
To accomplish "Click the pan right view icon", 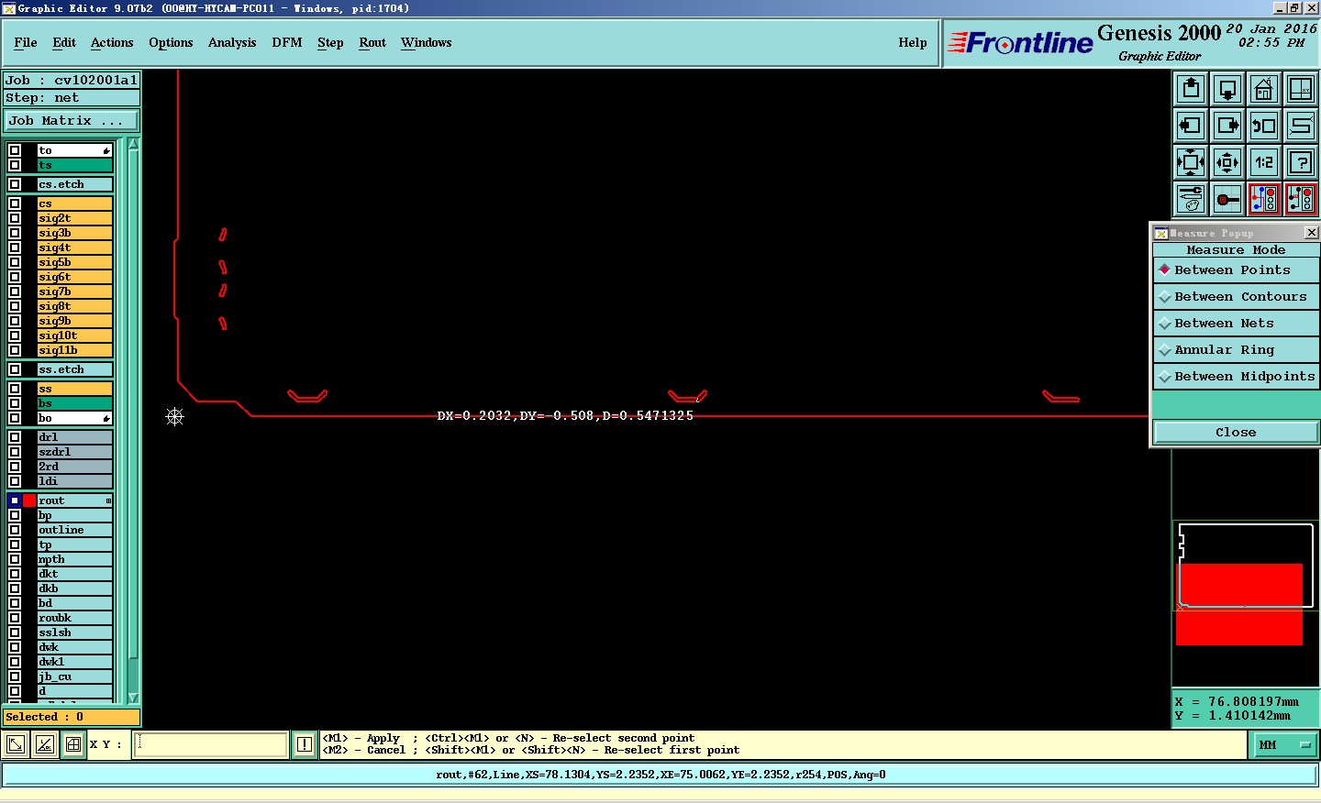I will (x=1227, y=126).
